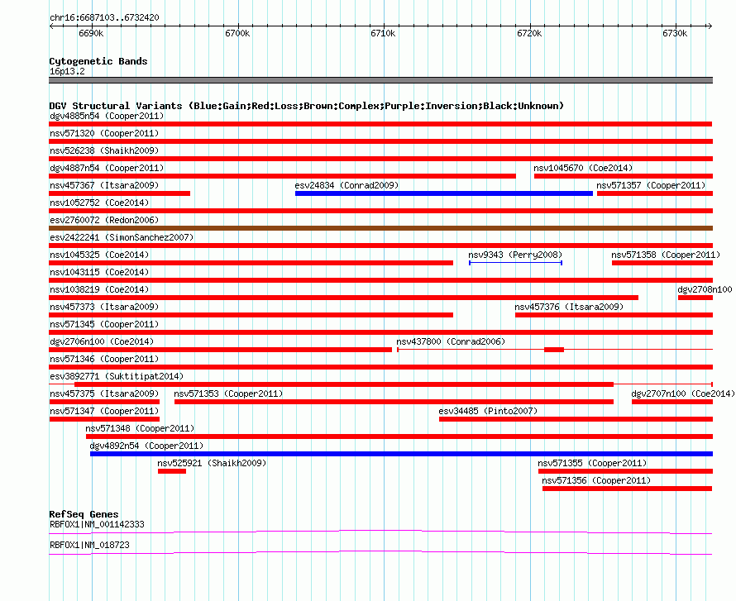Screen dimensions: 736x601
Task: Click the brown esv2760072 complex variant bar
Action: 380,228
